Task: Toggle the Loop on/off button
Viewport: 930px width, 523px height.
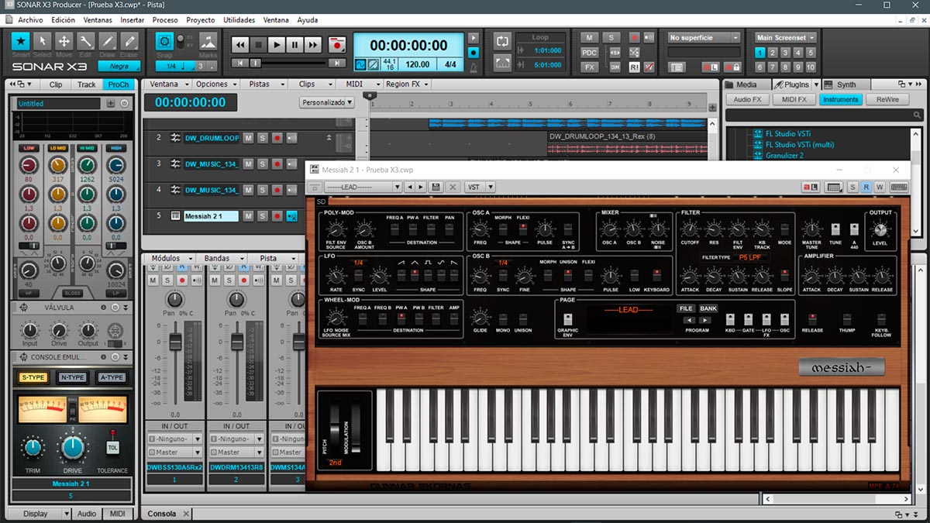Action: [x=502, y=40]
